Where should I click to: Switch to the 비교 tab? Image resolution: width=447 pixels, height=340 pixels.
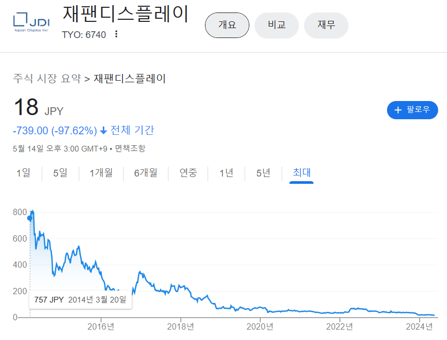coord(276,25)
